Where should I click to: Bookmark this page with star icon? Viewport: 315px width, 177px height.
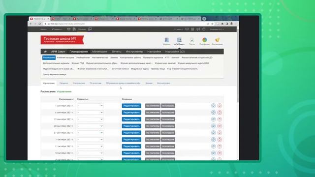(212, 24)
